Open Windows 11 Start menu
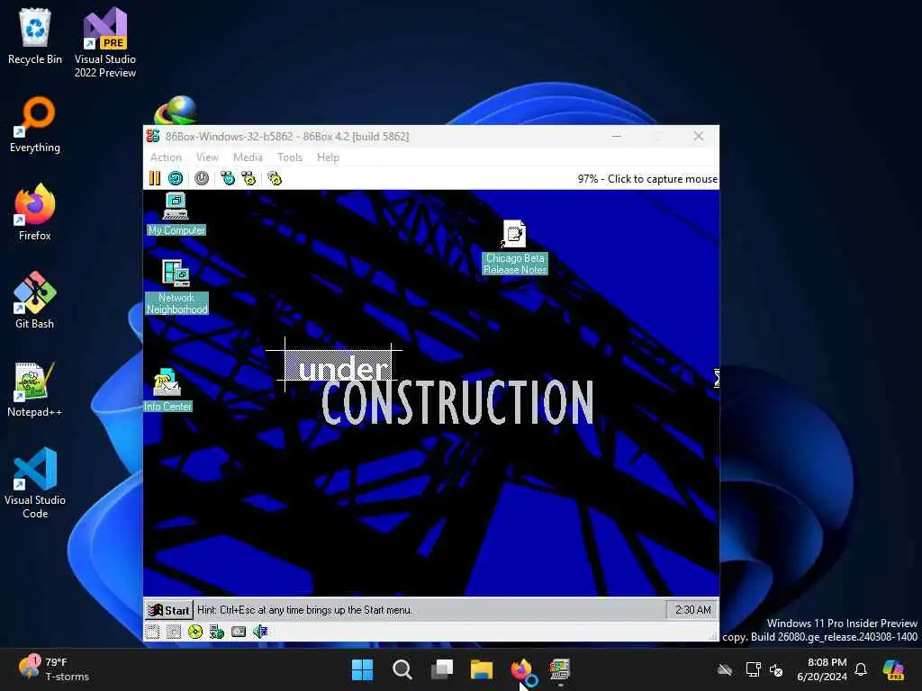 pos(362,669)
